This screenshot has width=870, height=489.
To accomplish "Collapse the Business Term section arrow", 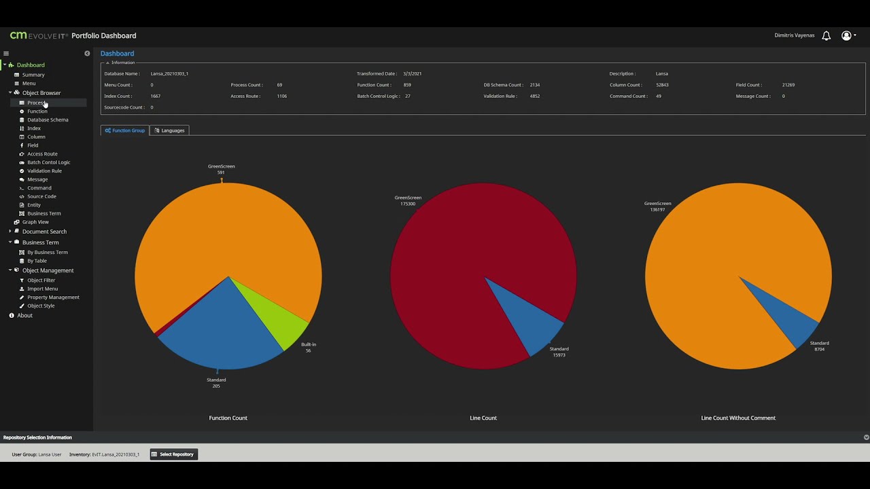I will [x=10, y=242].
